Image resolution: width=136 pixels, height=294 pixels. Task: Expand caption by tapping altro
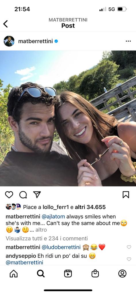pyautogui.click(x=41, y=230)
